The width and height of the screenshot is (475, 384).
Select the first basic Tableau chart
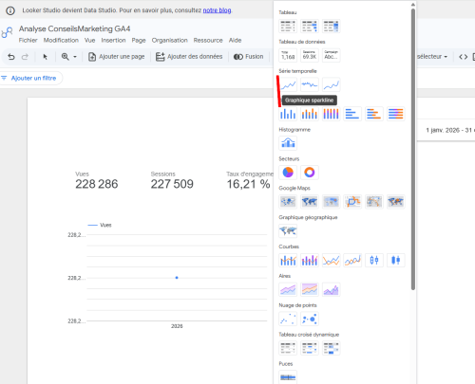click(x=288, y=27)
